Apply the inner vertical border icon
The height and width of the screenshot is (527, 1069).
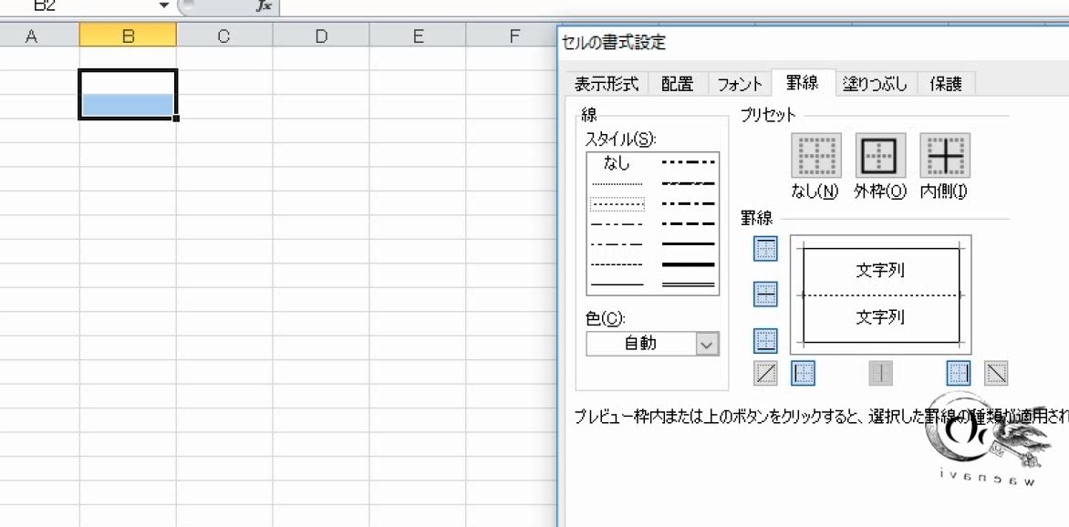pyautogui.click(x=878, y=372)
